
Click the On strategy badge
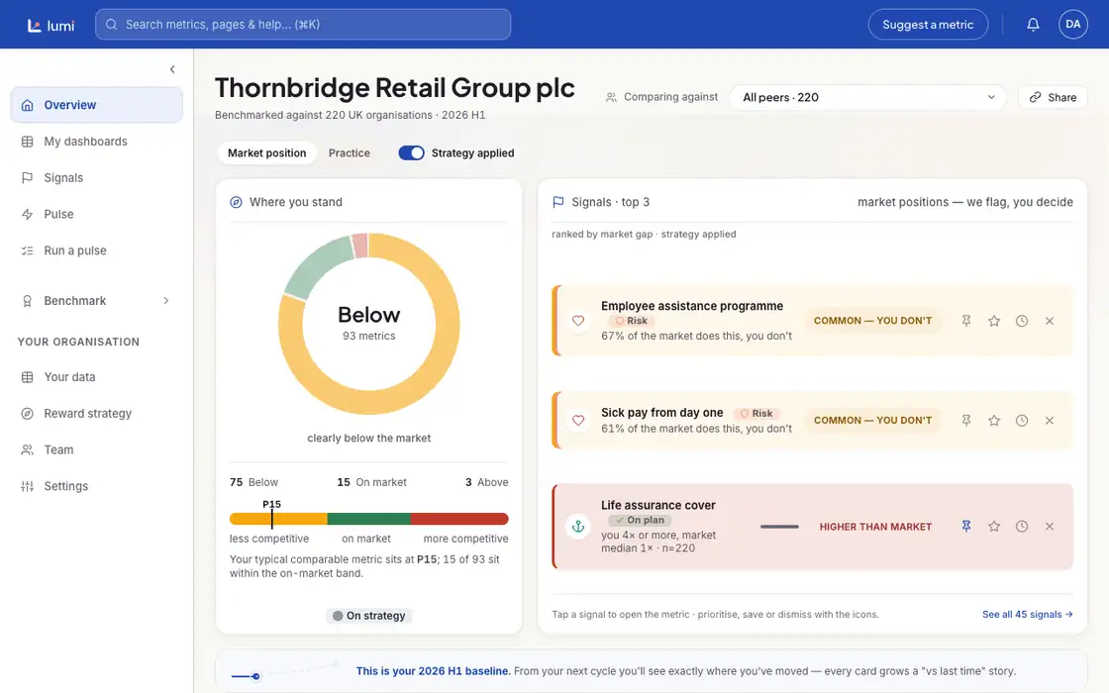point(369,616)
